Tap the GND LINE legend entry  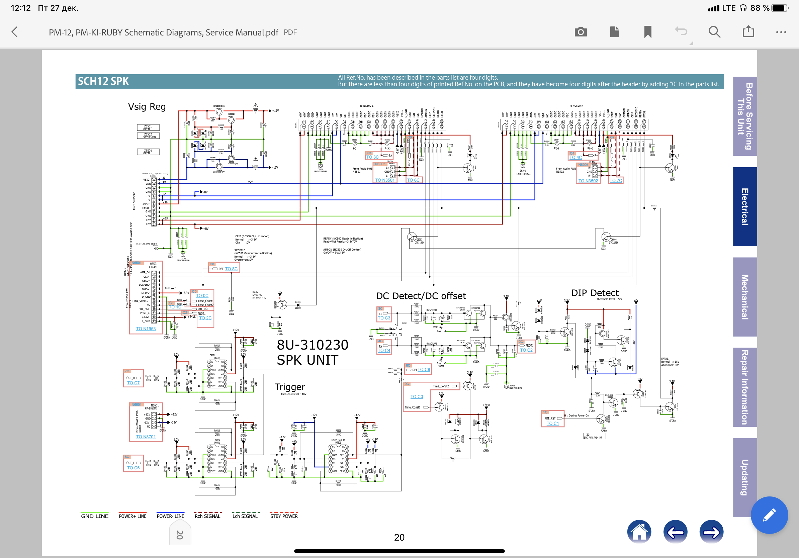[x=95, y=516]
